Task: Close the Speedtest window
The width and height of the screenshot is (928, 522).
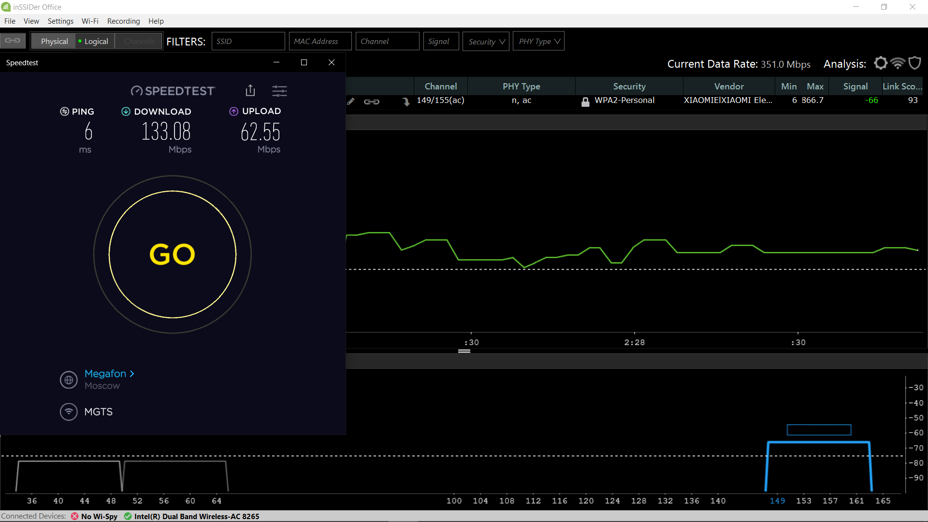Action: click(x=332, y=62)
